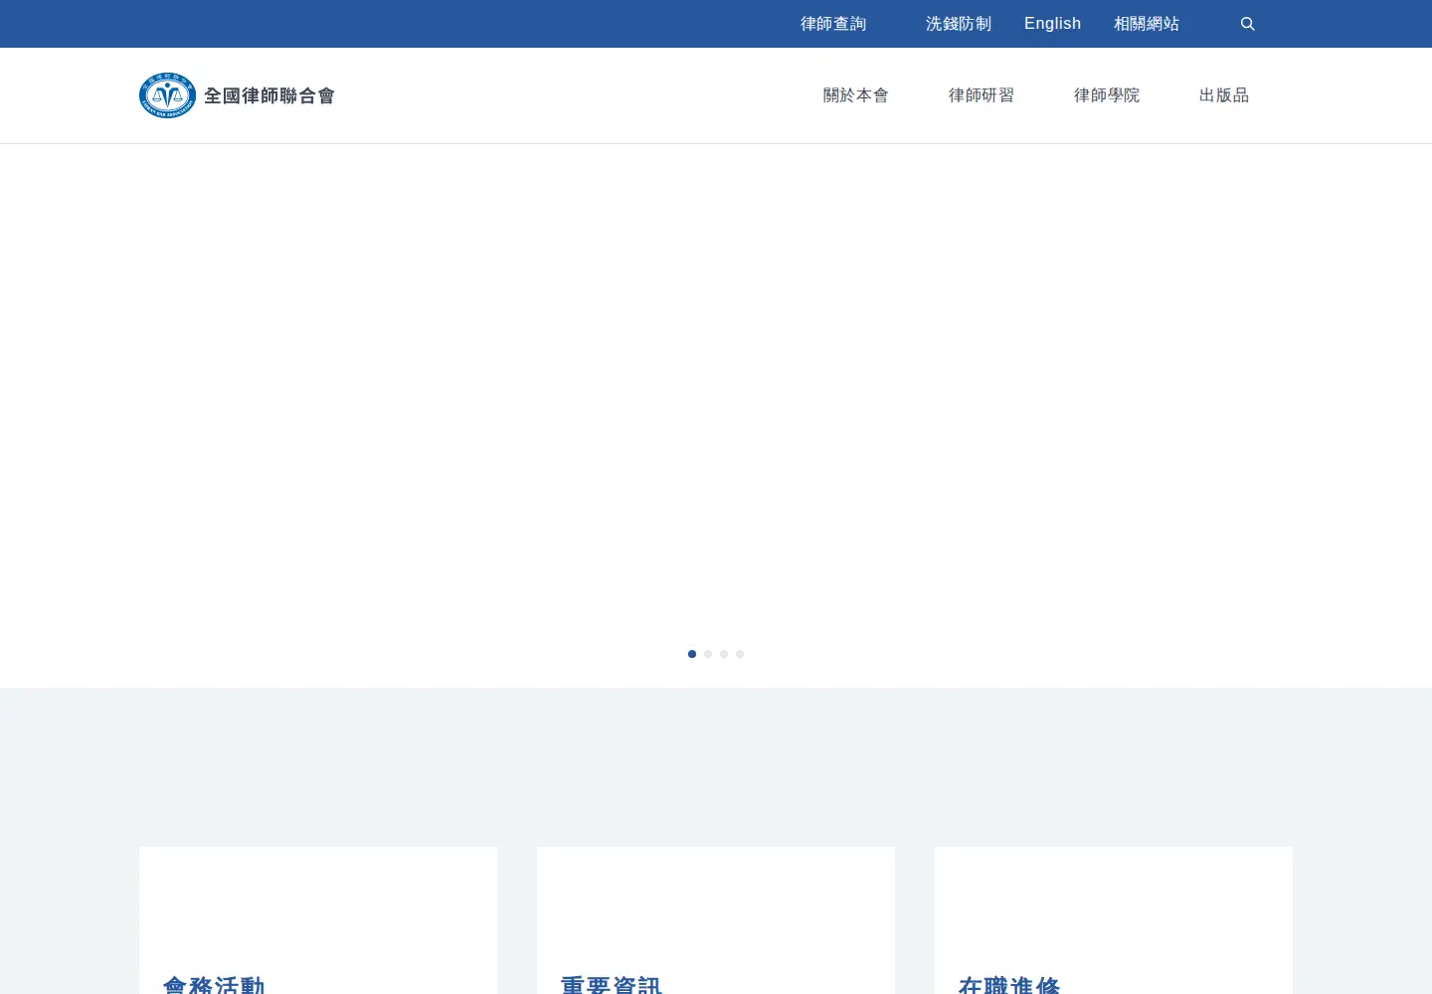This screenshot has height=994, width=1432.
Task: Open 律師查詢 lawyer lookup link
Action: [833, 24]
